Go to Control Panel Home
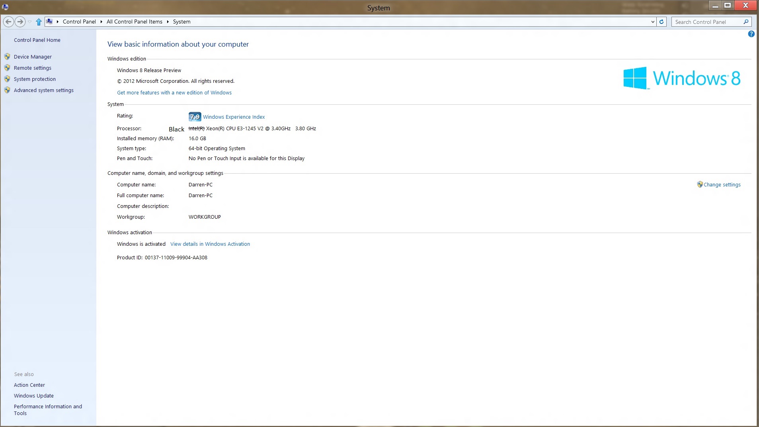The image size is (759, 427). [37, 40]
